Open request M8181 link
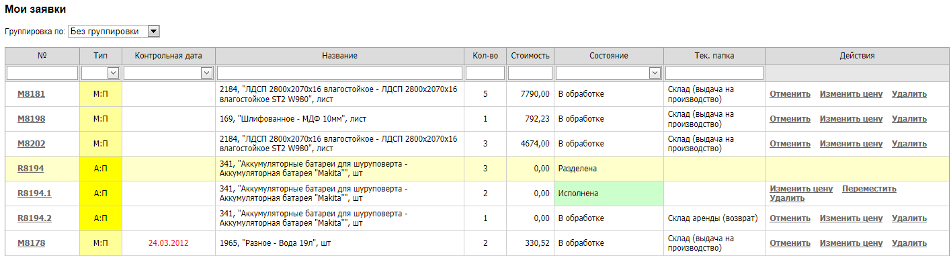The height and width of the screenshot is (256, 951). 31,94
